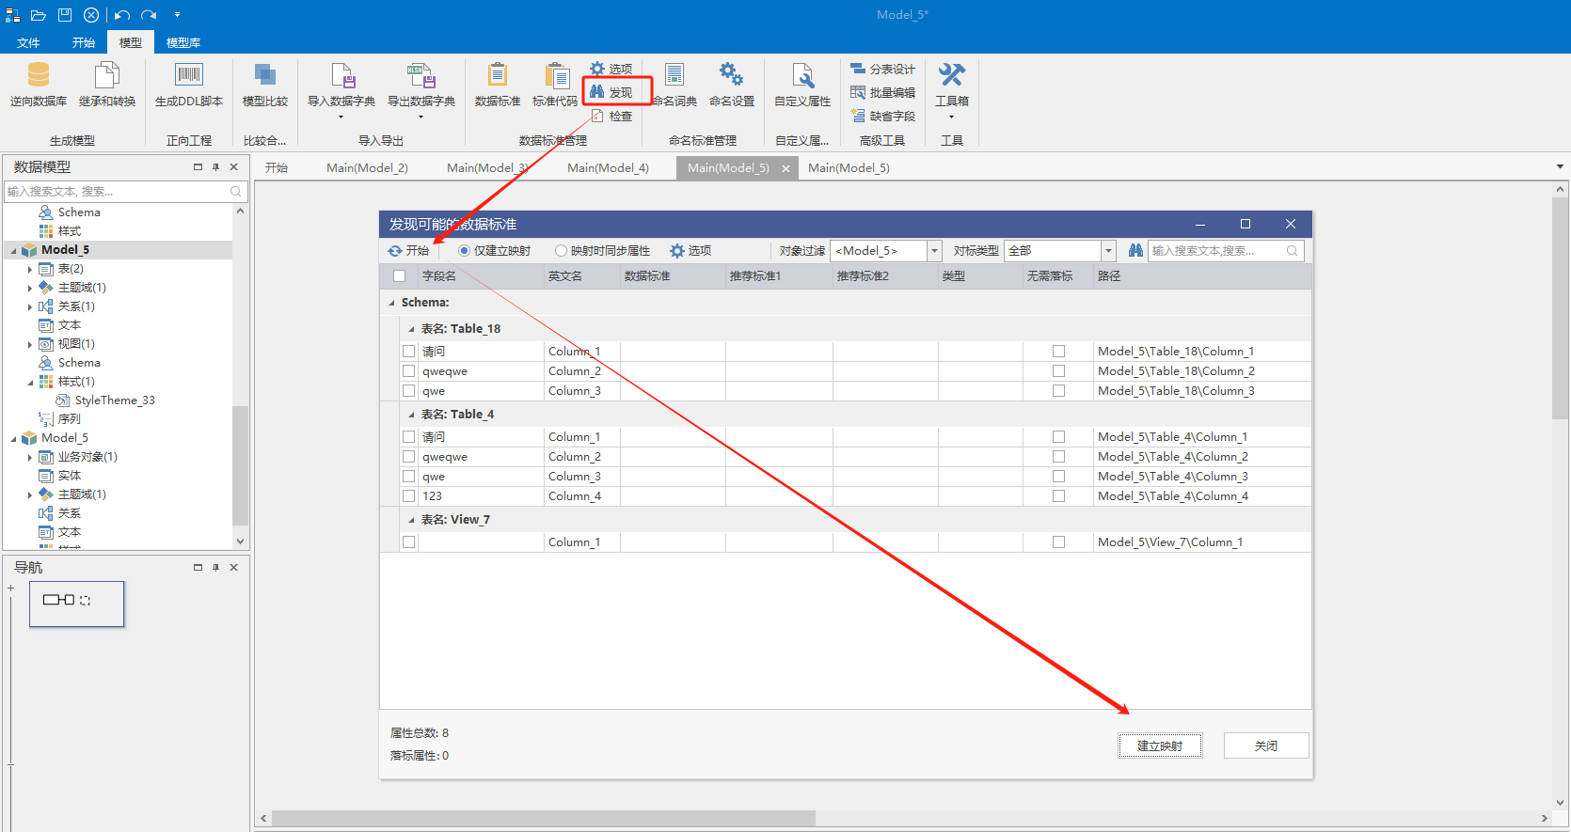Click the options (选项) button in dialog toolbar
This screenshot has height=832, width=1571.
(690, 251)
